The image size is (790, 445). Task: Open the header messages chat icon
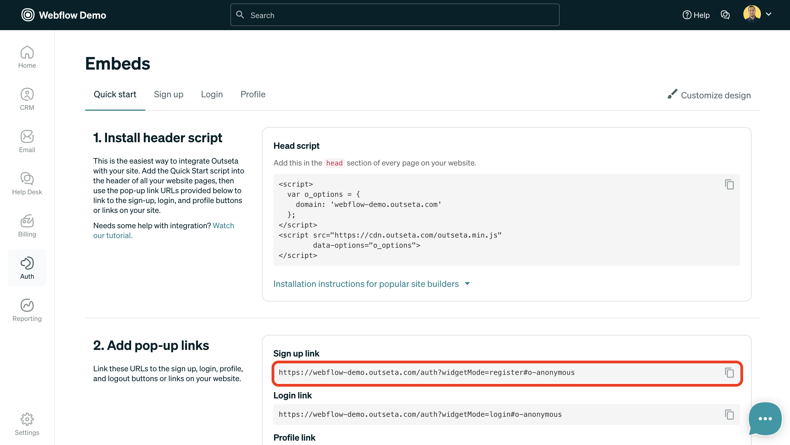click(725, 15)
